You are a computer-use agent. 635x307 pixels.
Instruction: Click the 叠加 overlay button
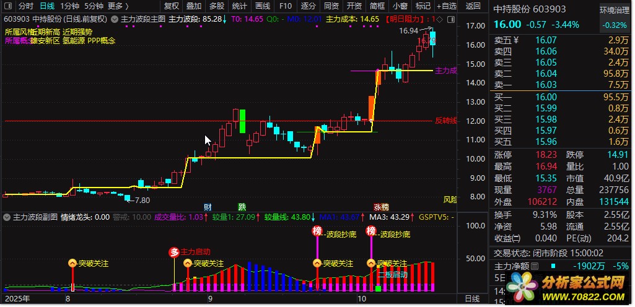[x=194, y=6]
